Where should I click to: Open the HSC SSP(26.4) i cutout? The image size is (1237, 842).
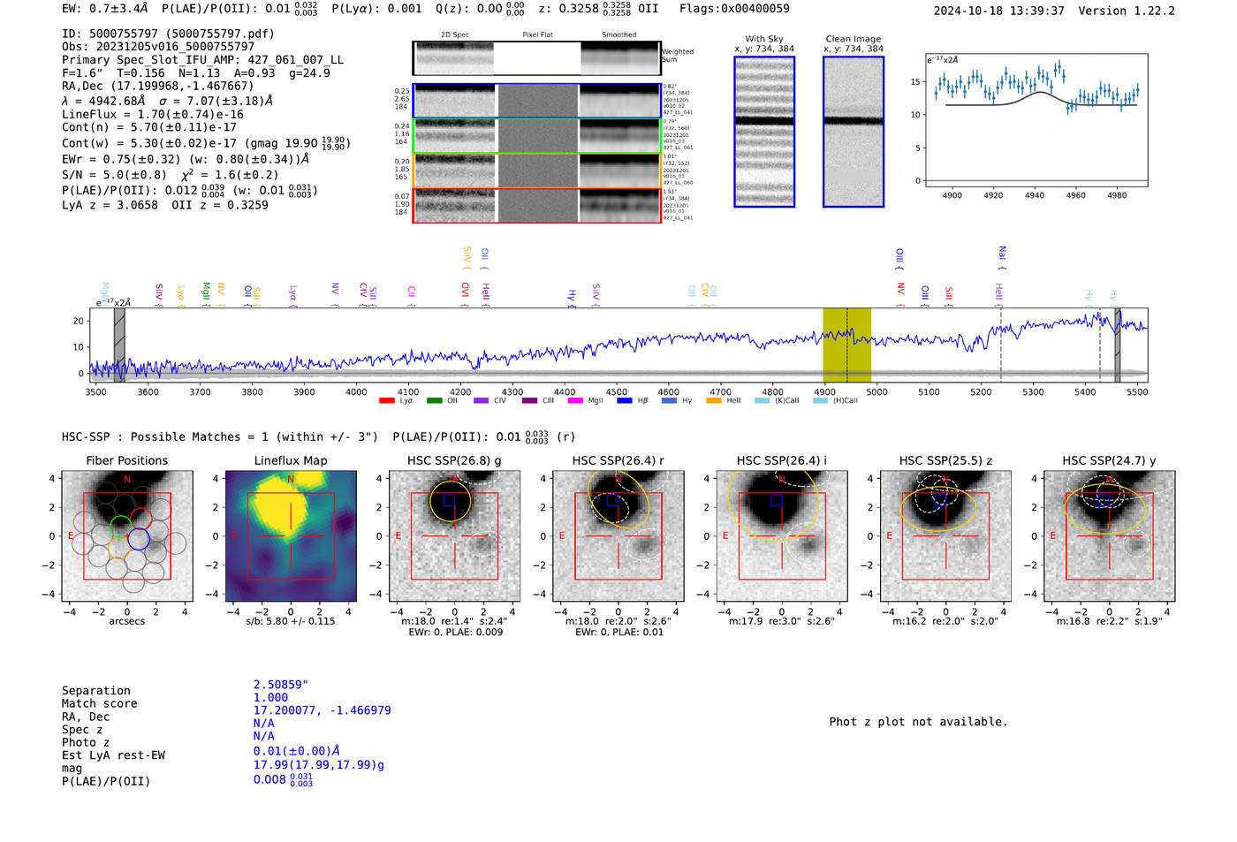(x=781, y=536)
